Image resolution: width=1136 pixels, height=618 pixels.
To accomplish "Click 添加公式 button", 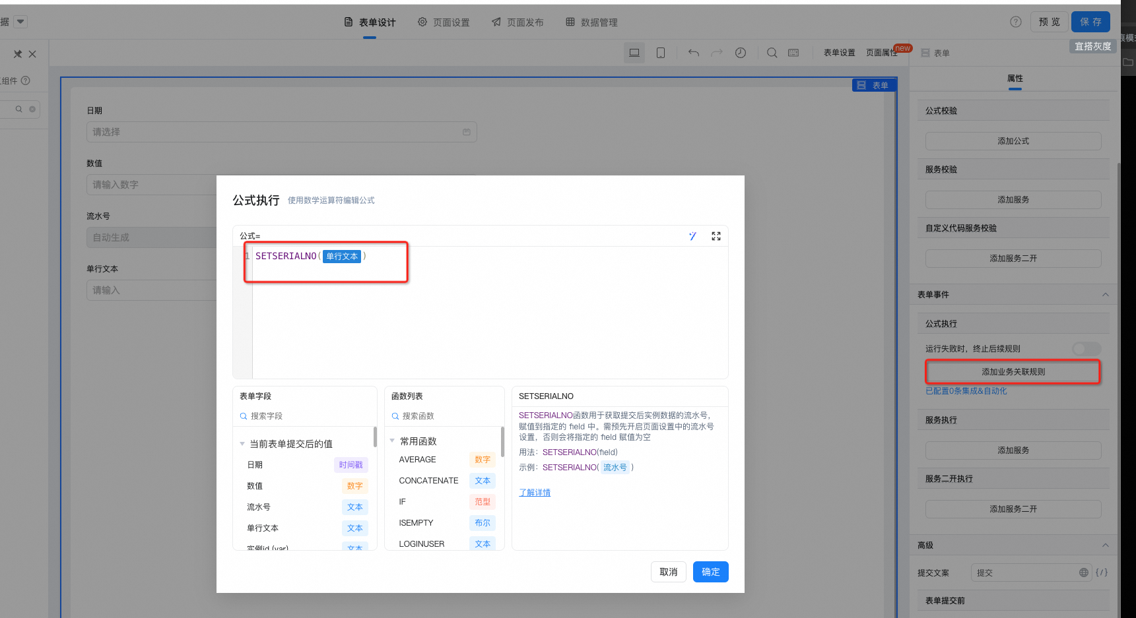I will 1013,141.
